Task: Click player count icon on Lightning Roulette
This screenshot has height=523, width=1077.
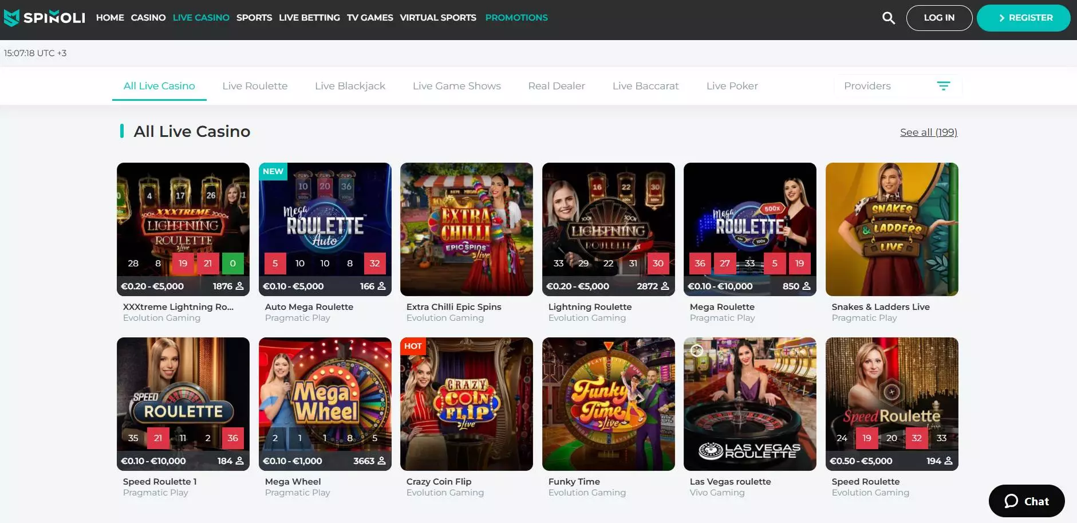Action: pos(665,286)
